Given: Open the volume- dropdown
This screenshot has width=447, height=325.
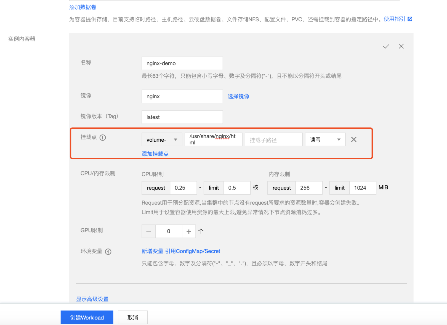Looking at the screenshot, I should tap(162, 140).
